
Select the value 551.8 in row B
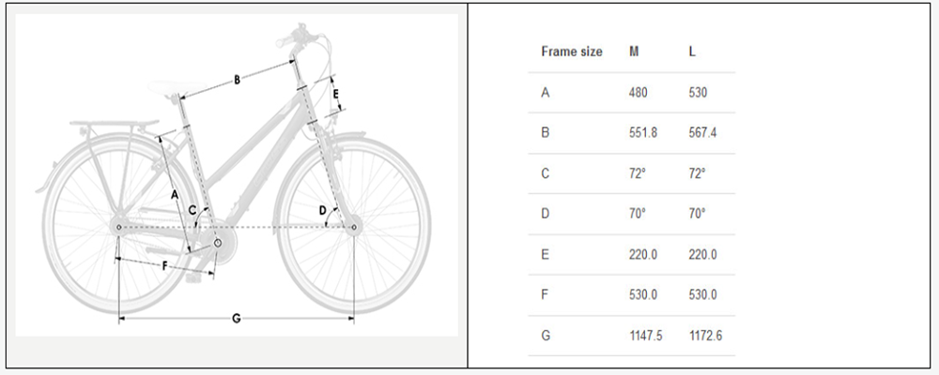click(642, 133)
